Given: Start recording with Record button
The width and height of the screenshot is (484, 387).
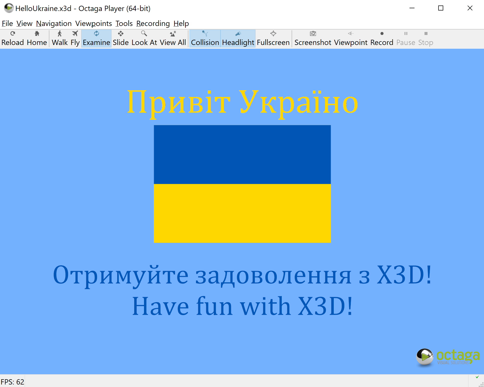Looking at the screenshot, I should pos(381,38).
